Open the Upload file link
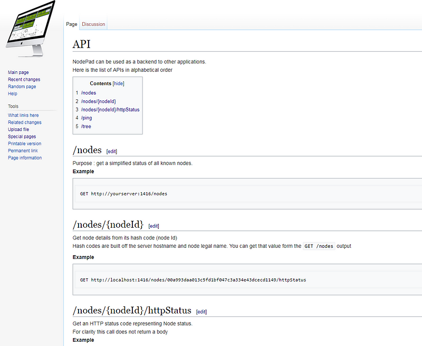Viewport: 422px width, 346px height. coord(18,129)
